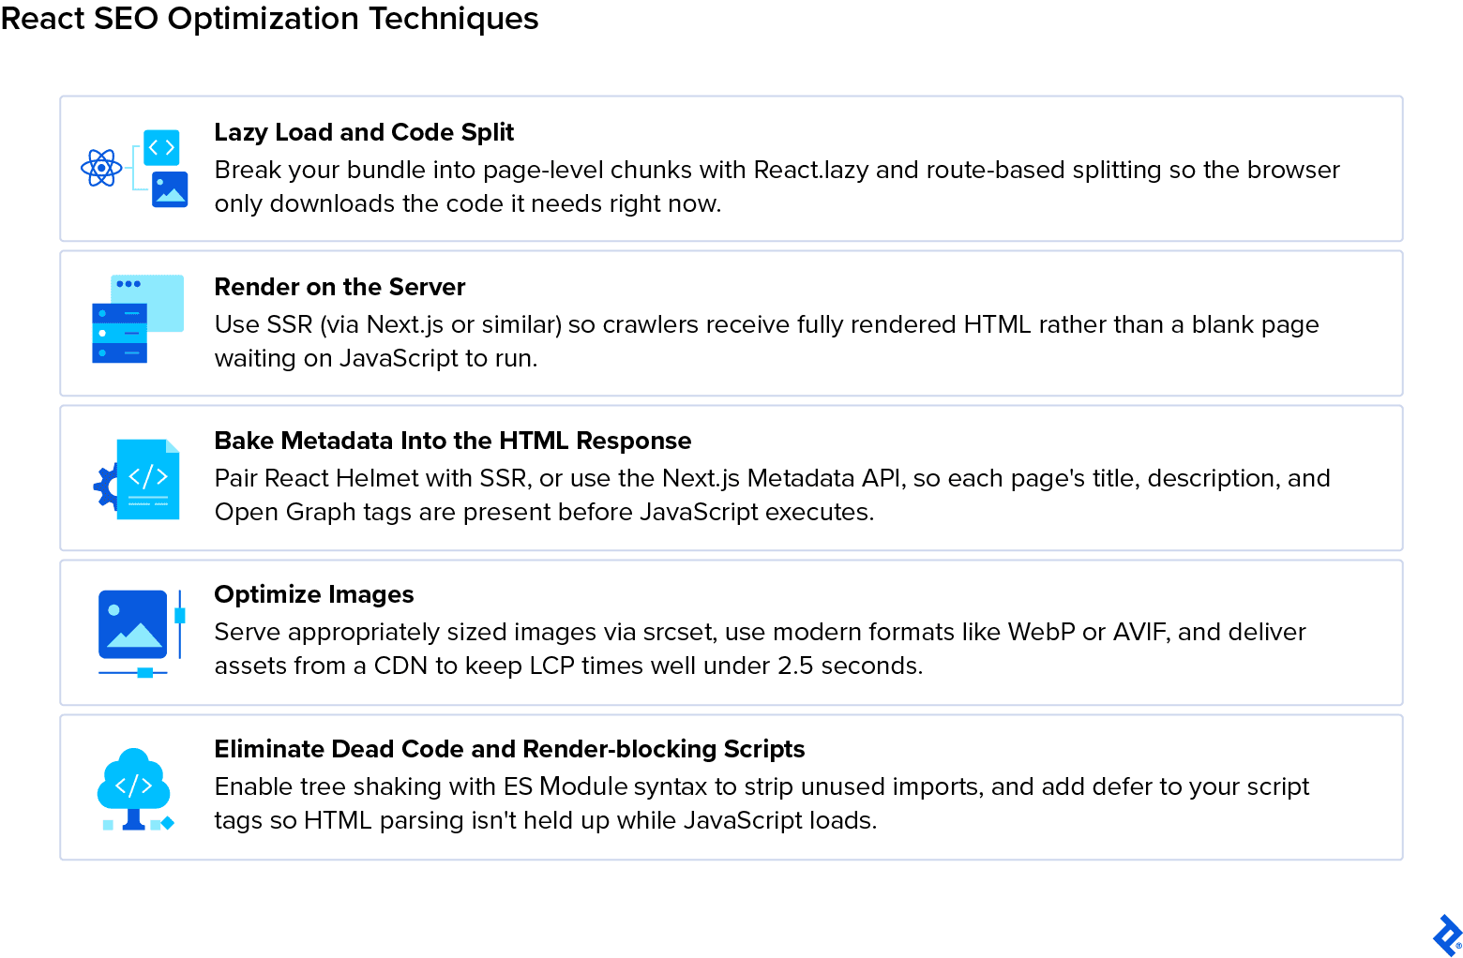This screenshot has height=958, width=1463.
Task: Click the Bake Metadata Into the HTML Response heading
Action: 453,441
